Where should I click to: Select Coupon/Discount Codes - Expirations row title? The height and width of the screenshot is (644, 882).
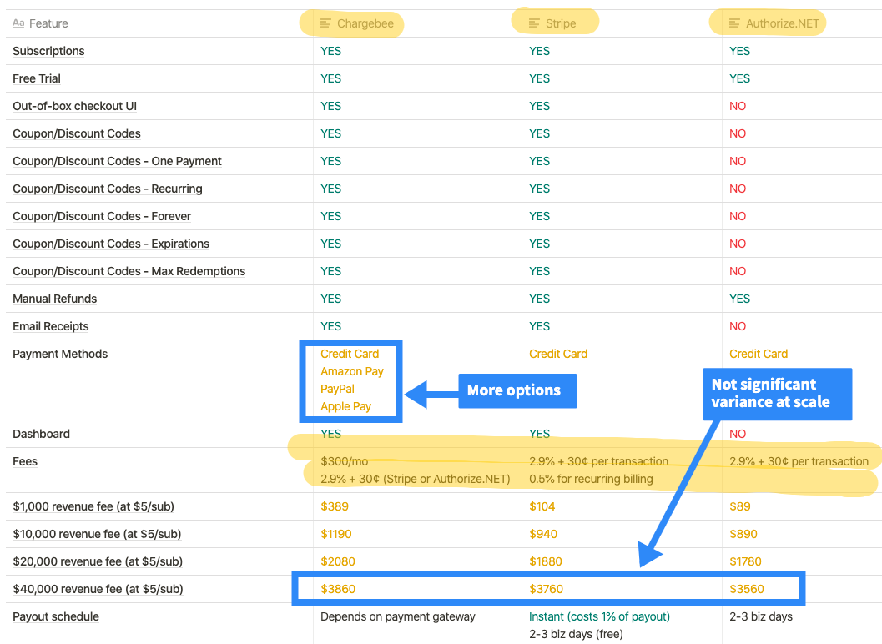tap(111, 244)
